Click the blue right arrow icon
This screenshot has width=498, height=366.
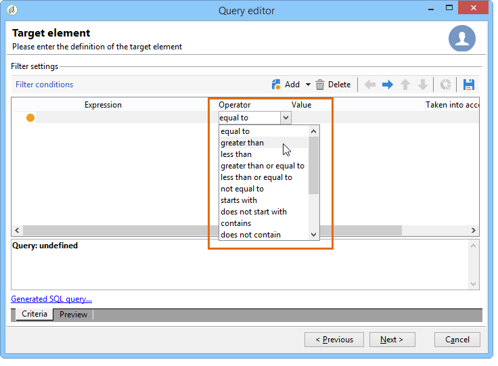(x=388, y=85)
